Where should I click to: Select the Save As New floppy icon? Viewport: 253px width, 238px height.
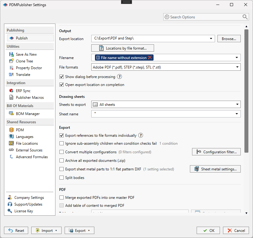(11, 54)
